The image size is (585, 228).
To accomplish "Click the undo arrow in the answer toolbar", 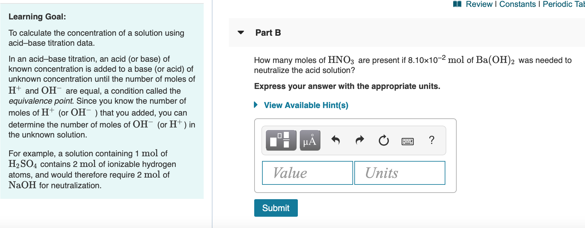I will (335, 140).
